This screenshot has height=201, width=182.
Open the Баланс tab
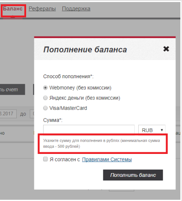[x=13, y=9]
